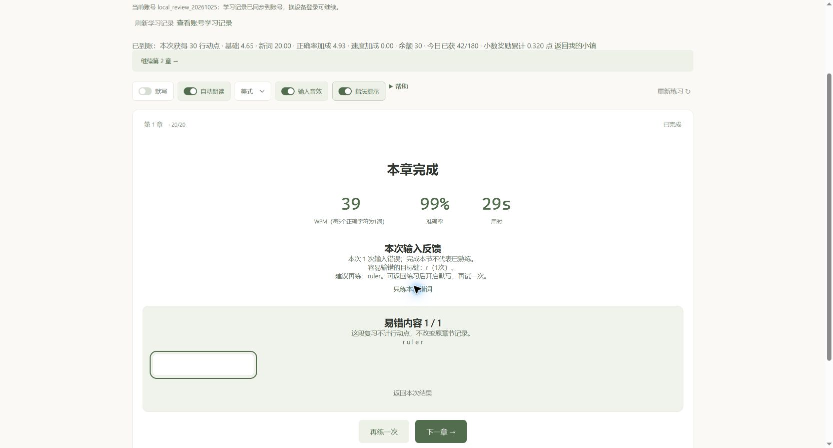Click the page vertical scrollbar

829,217
